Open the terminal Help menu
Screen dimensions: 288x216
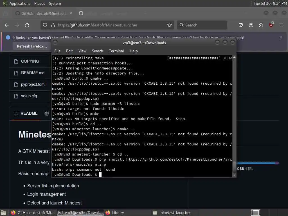(x=134, y=51)
